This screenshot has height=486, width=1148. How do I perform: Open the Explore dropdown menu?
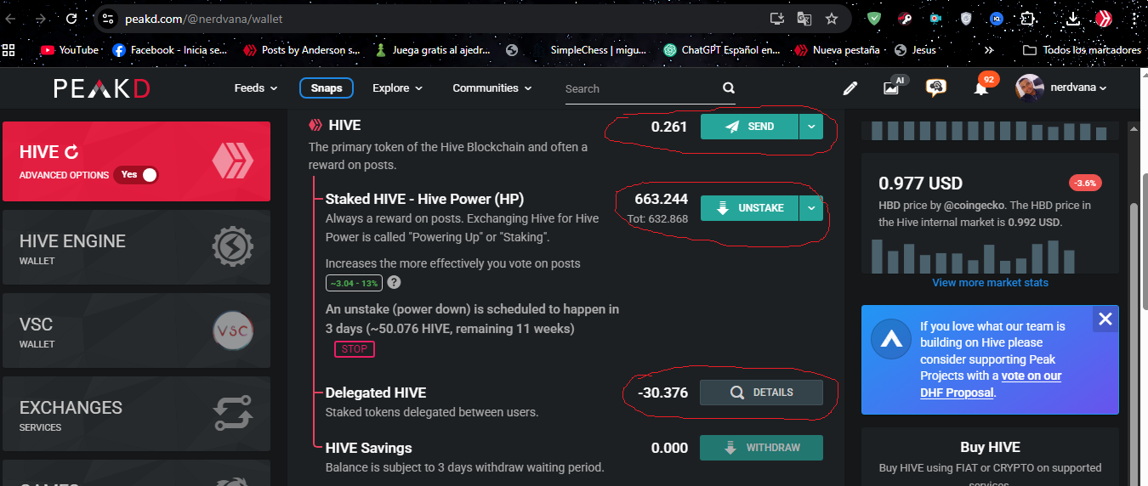pos(397,88)
